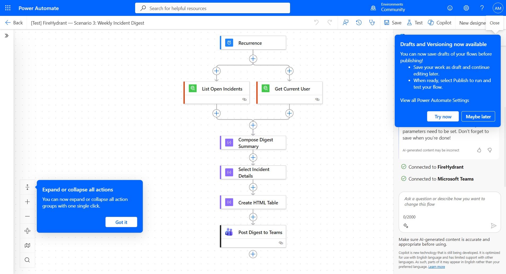Click the Redo icon in toolbar
The width and height of the screenshot is (506, 274).
click(330, 23)
